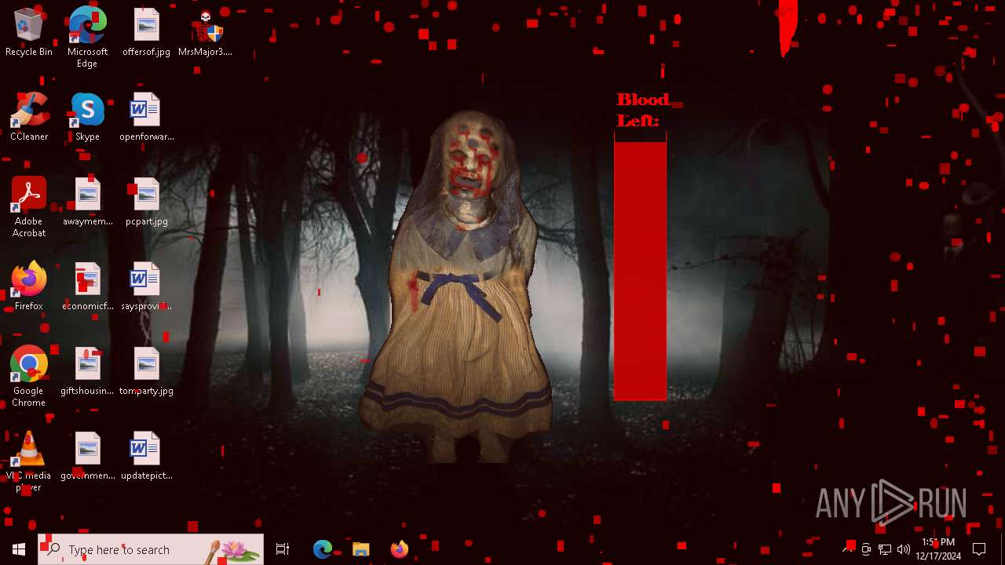Click the creepy doll figure
Viewport: 1005px width, 565px height.
pos(456,286)
